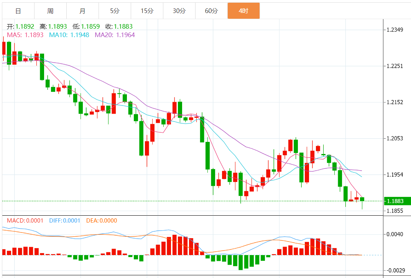
Task: Click the 1.1954 price axis label
Action: (395, 174)
